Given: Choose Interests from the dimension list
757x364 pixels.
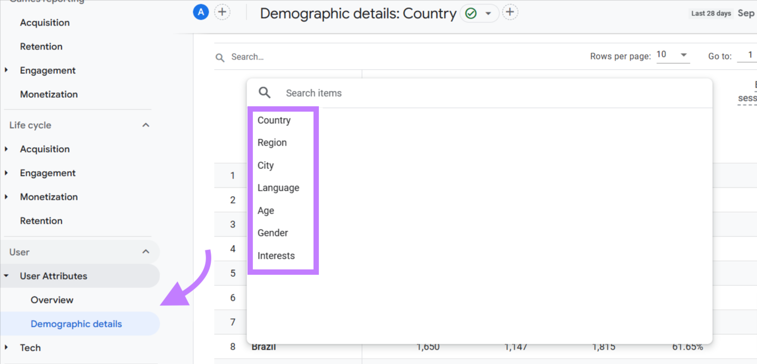Looking at the screenshot, I should click(x=276, y=256).
